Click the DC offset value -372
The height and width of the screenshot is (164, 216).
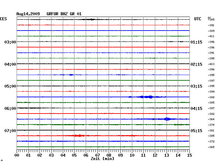211,141
